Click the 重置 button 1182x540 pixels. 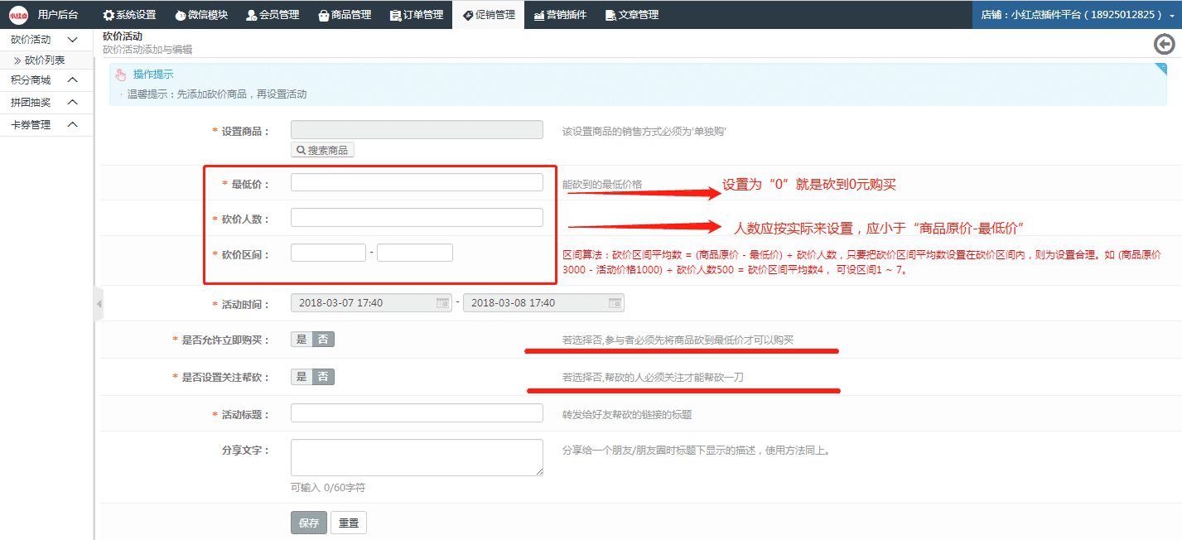pos(349,523)
